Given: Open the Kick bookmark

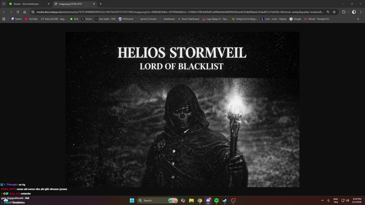Looking at the screenshot, I should pos(74,19).
